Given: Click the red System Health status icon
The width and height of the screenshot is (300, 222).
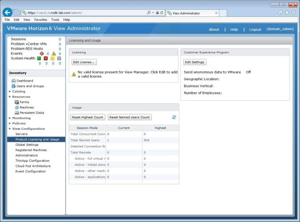Looking at the screenshot, I should click(x=46, y=58).
